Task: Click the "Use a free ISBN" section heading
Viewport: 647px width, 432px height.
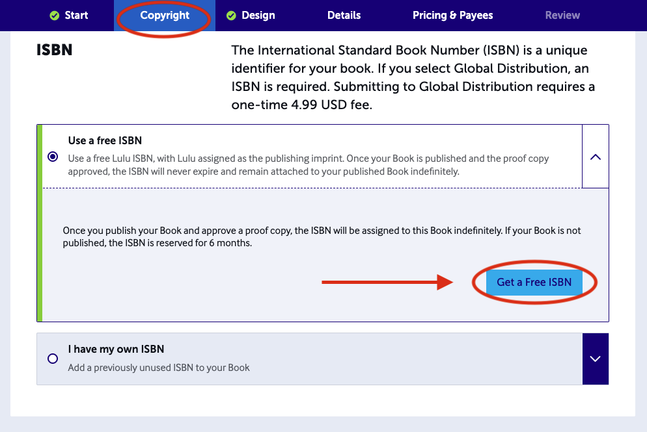Action: pos(104,140)
